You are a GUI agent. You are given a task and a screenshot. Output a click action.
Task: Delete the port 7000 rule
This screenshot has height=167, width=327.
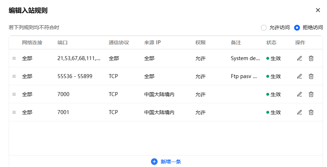[x=311, y=94]
